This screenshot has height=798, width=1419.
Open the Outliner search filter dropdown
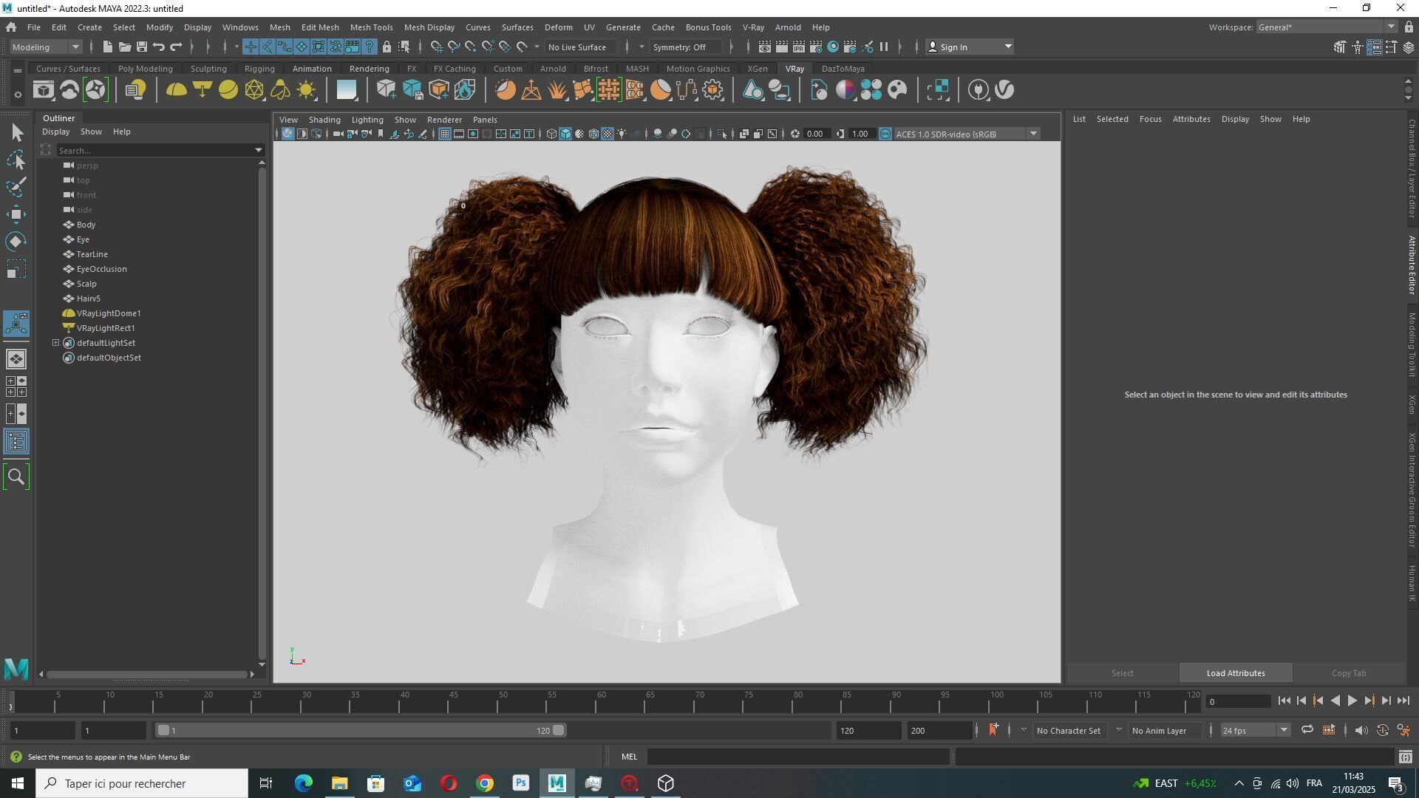pyautogui.click(x=259, y=150)
